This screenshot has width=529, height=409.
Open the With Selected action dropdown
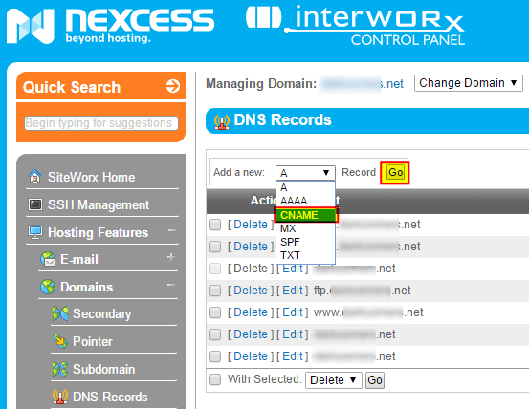(x=333, y=380)
